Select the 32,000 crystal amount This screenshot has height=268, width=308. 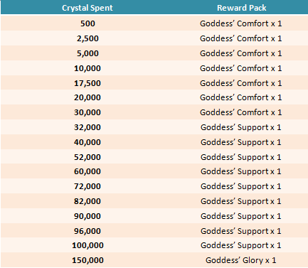pyautogui.click(x=87, y=127)
